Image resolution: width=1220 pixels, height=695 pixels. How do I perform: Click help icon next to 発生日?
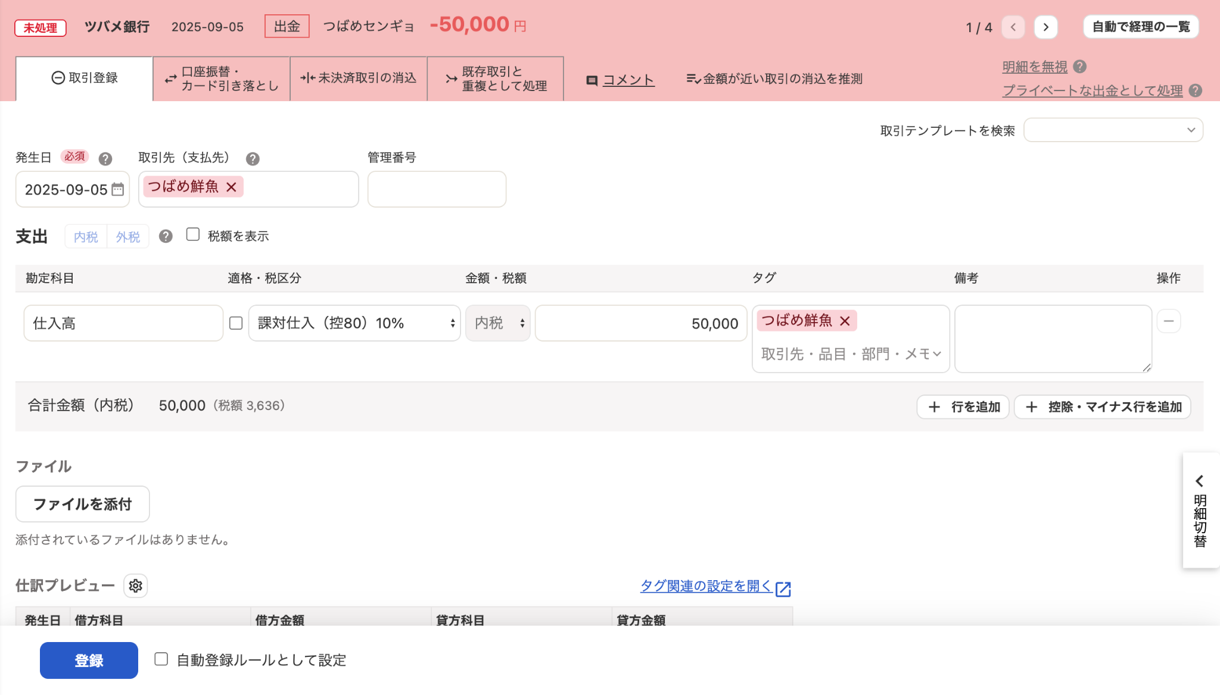[105, 159]
